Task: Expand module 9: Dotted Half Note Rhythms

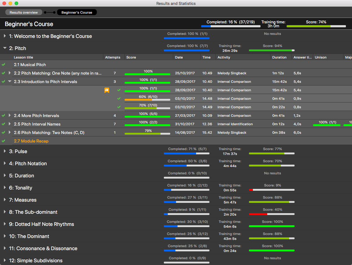Action: pyautogui.click(x=5, y=224)
